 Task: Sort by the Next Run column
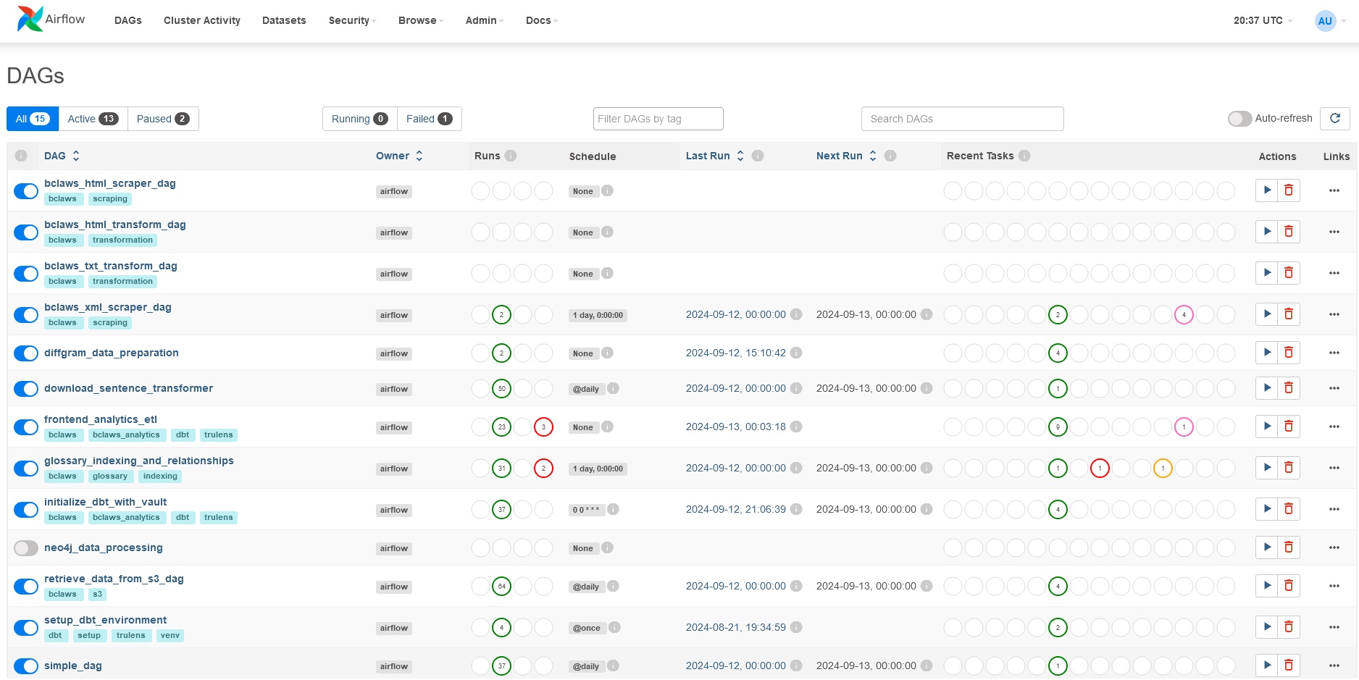tap(847, 156)
